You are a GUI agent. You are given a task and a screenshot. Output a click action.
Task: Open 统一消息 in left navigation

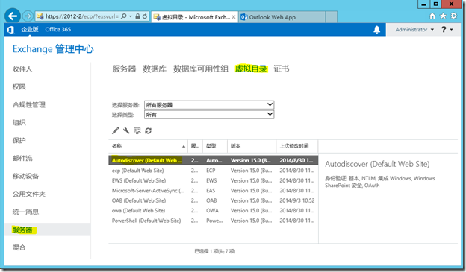[25, 212]
